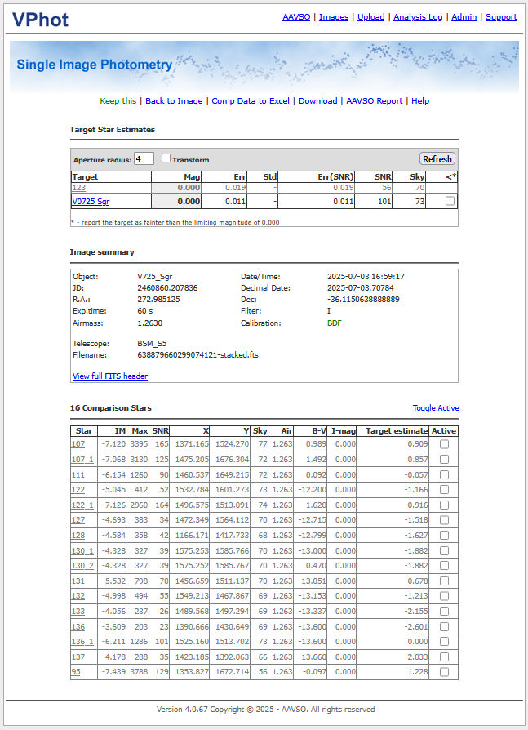This screenshot has height=730, width=528.
Task: Open comparison star 111 link
Action: point(78,475)
